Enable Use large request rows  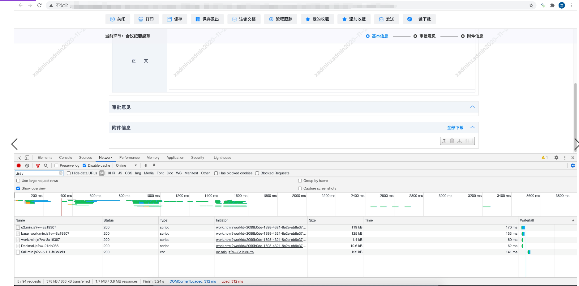tap(18, 181)
